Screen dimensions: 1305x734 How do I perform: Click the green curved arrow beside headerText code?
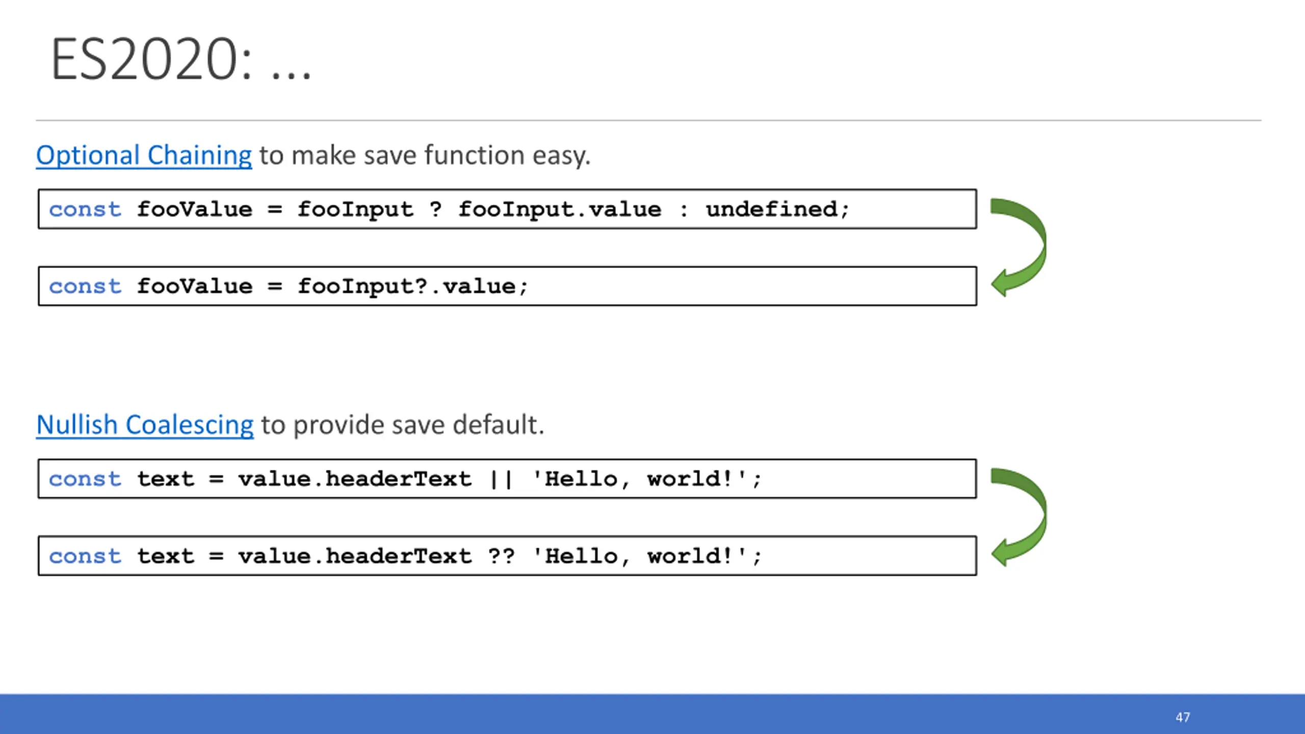[1019, 517]
